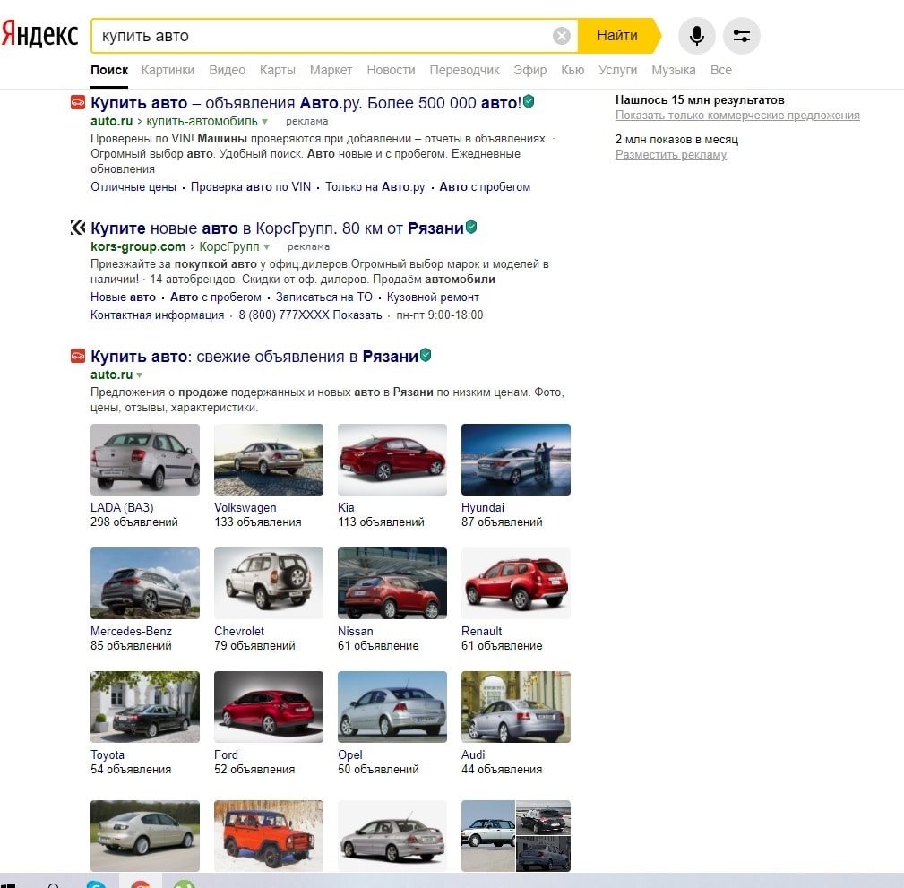Open the 'Разместить рекламу' link
The height and width of the screenshot is (888, 904).
coord(671,155)
